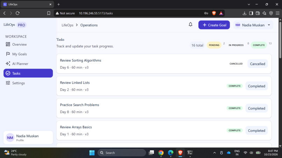Open the status dropdown for Review Linked Lists
The height and width of the screenshot is (158, 282).
click(x=256, y=86)
